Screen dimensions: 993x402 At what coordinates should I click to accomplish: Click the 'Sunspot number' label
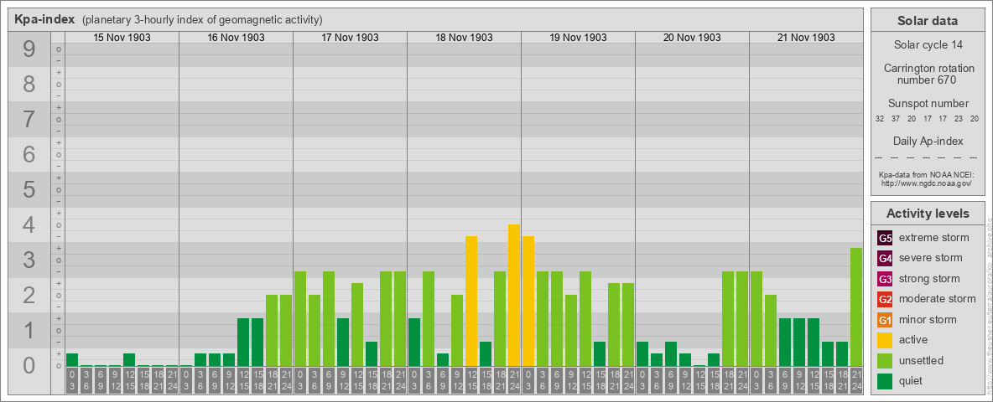pyautogui.click(x=927, y=103)
